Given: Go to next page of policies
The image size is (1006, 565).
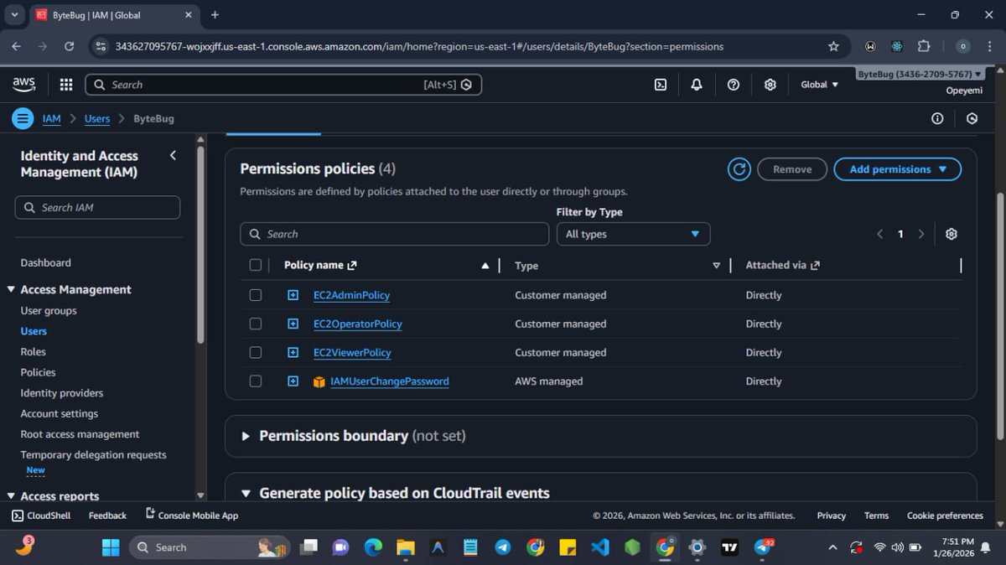Looking at the screenshot, I should tap(921, 234).
